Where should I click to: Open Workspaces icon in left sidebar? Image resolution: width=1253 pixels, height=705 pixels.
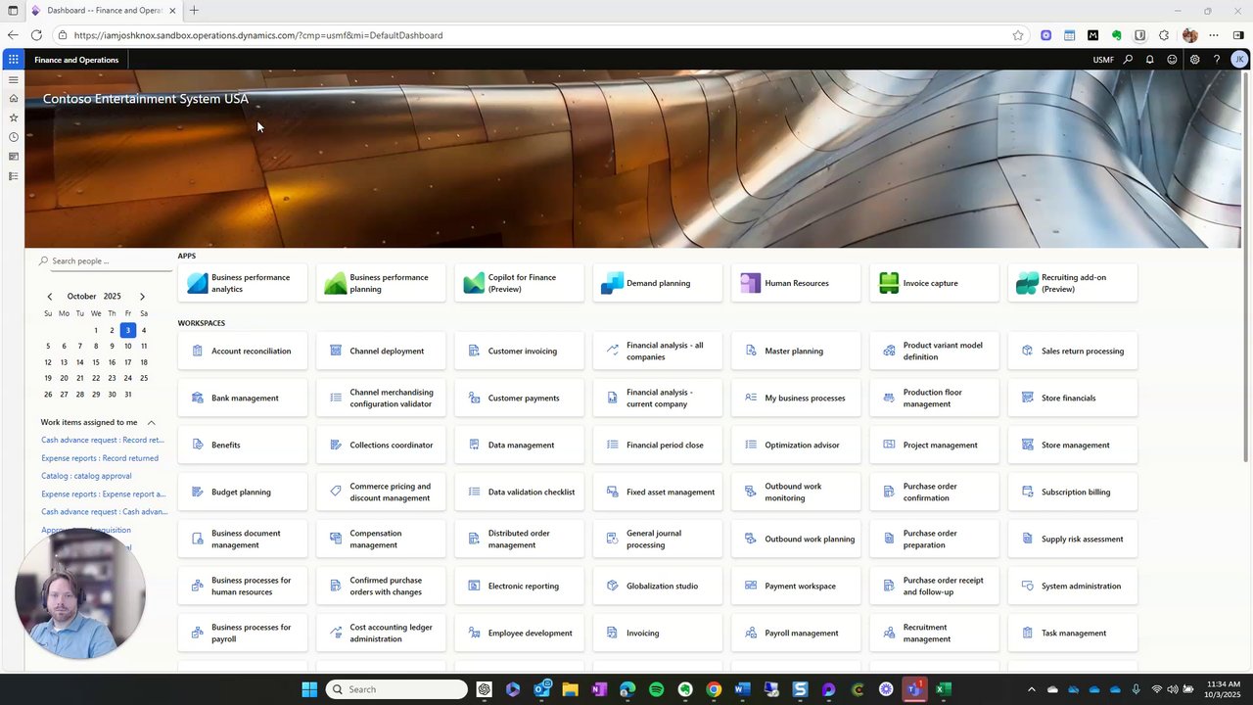(13, 157)
